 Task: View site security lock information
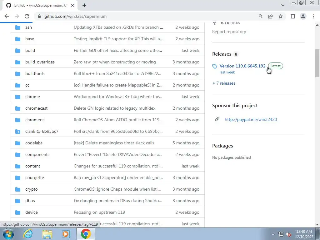[39, 16]
